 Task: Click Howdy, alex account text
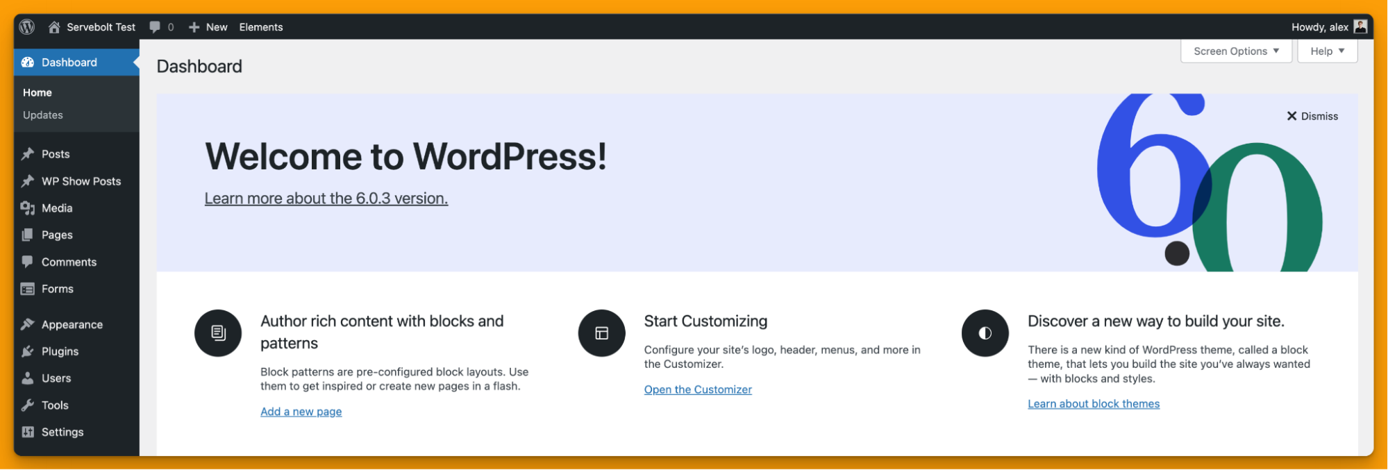(1320, 27)
